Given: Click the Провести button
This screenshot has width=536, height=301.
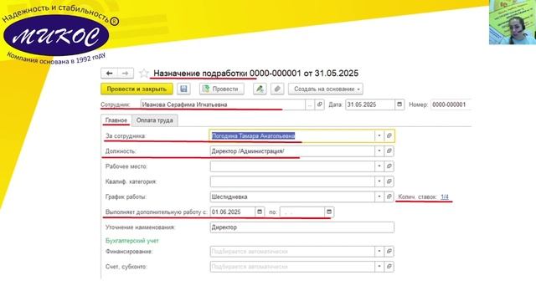Looking at the screenshot, I should coord(221,89).
